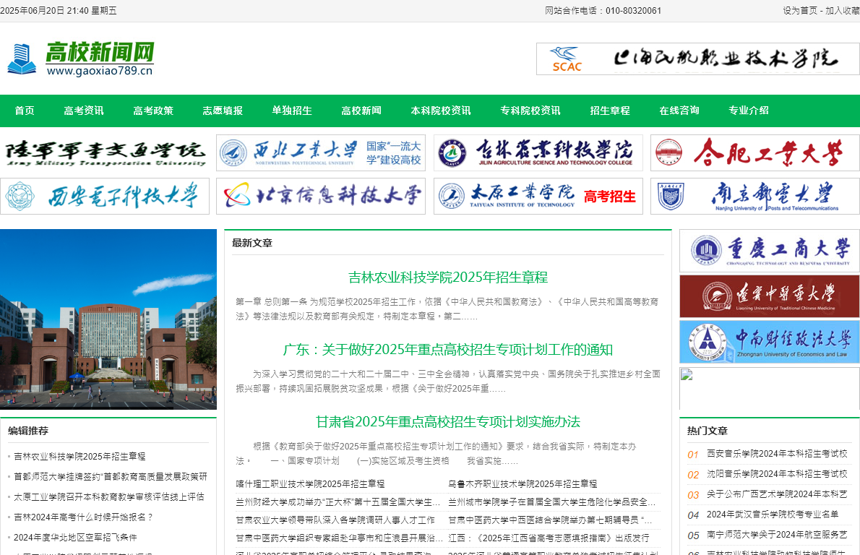
Task: Open the 西安电子科技大学 banner
Action: pyautogui.click(x=104, y=197)
